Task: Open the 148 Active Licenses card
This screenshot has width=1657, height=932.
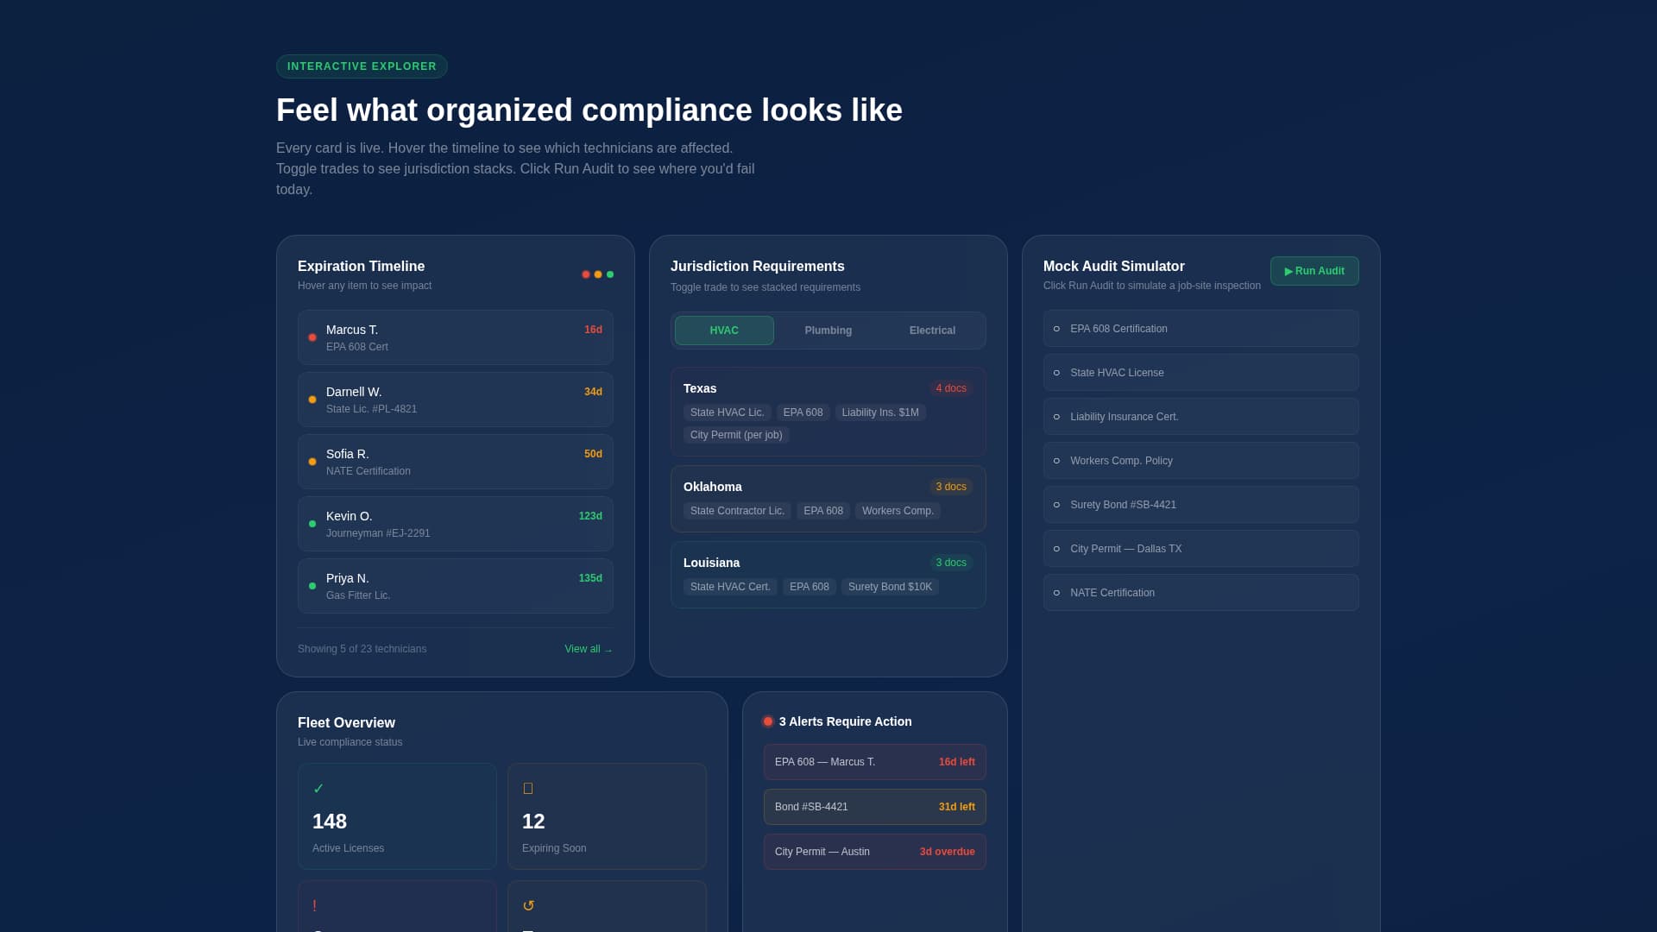Action: 397,816
